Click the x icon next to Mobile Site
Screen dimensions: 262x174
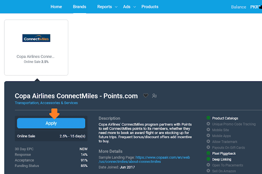tap(208, 130)
